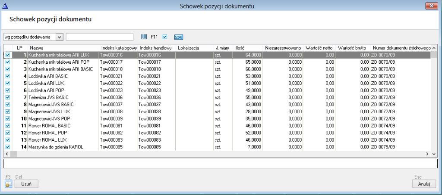The width and height of the screenshot is (442, 195).
Task: Click the application logo in title bar
Action: coord(5,6)
